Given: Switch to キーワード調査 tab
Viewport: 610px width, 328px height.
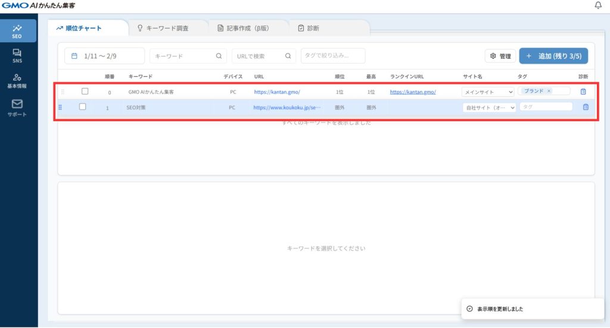Looking at the screenshot, I should click(x=167, y=28).
